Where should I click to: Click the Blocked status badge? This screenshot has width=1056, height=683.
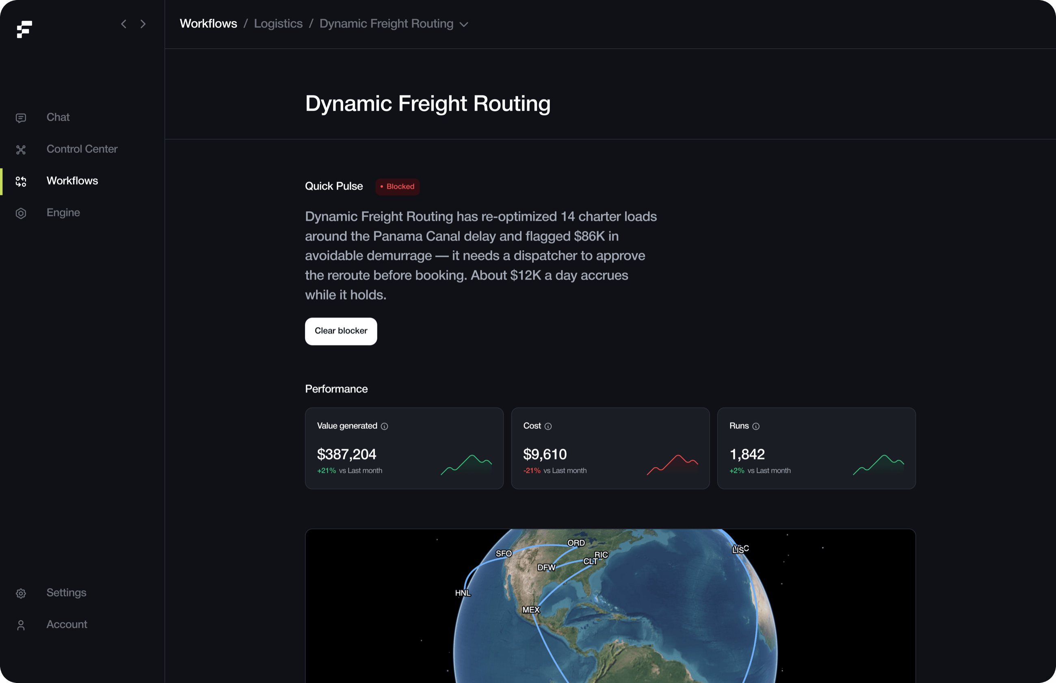click(397, 187)
